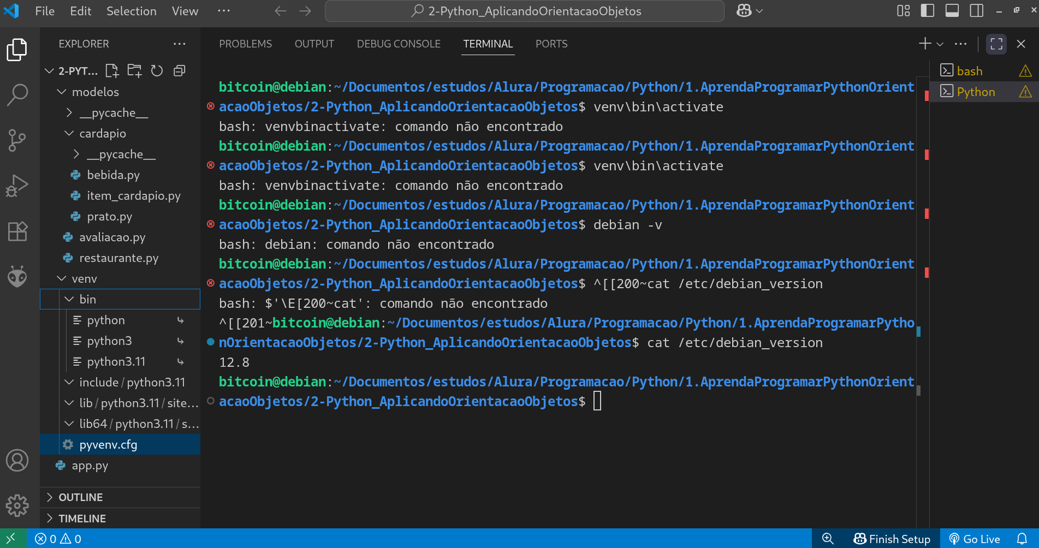Collapse the venv folder
This screenshot has width=1039, height=548.
tap(62, 278)
